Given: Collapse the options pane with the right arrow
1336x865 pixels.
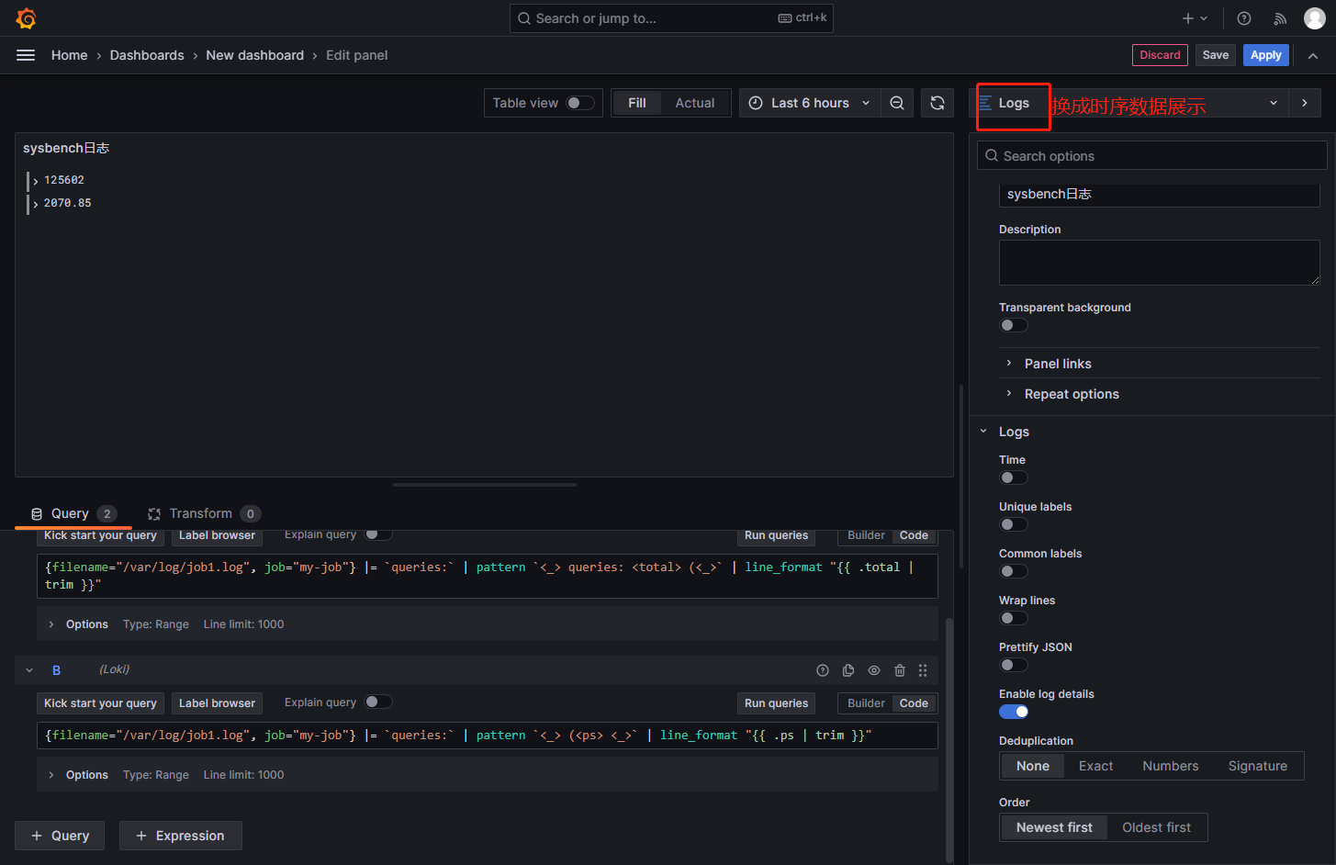Looking at the screenshot, I should (x=1305, y=103).
